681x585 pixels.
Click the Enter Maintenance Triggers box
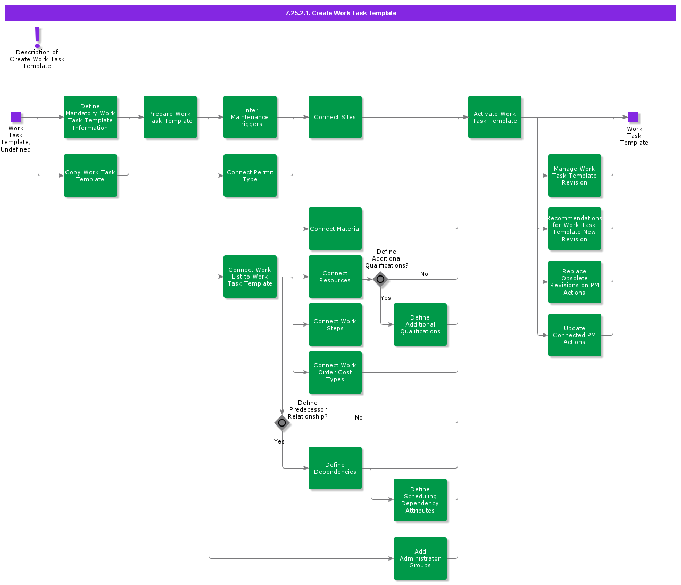coord(250,117)
